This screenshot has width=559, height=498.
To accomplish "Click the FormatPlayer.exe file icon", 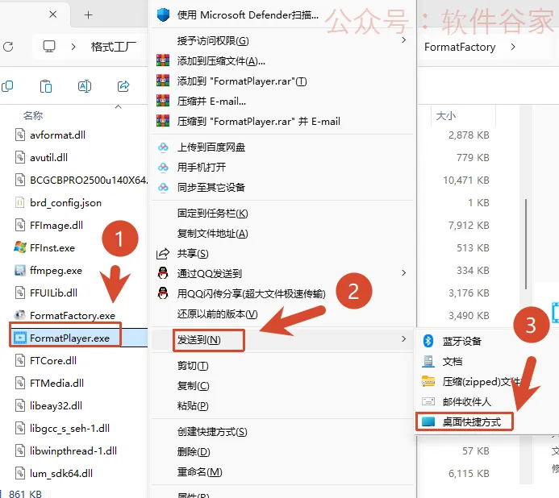I will 20,338.
